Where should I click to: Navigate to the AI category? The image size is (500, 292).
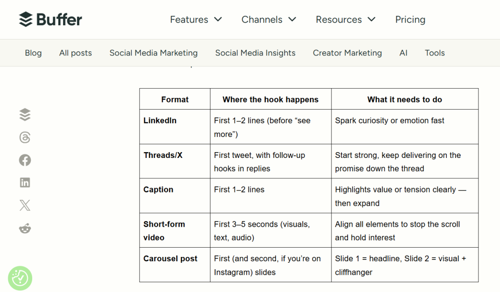tap(403, 53)
